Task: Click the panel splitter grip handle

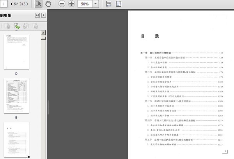Action: tap(48, 108)
